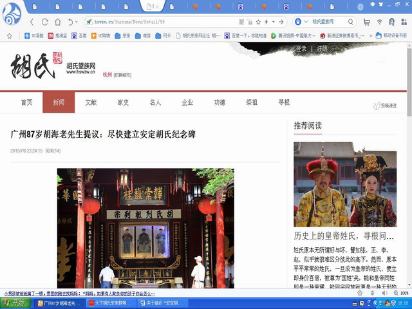The width and height of the screenshot is (412, 309).
Task: Click the bookmarks star at favorites bar
Action: [x=10, y=36]
